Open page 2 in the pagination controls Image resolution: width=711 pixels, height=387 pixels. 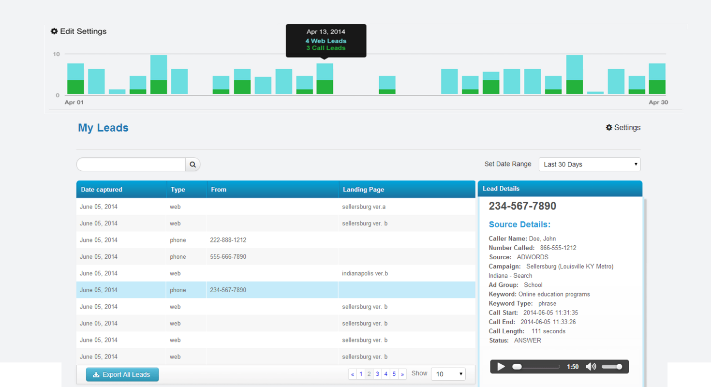(369, 374)
